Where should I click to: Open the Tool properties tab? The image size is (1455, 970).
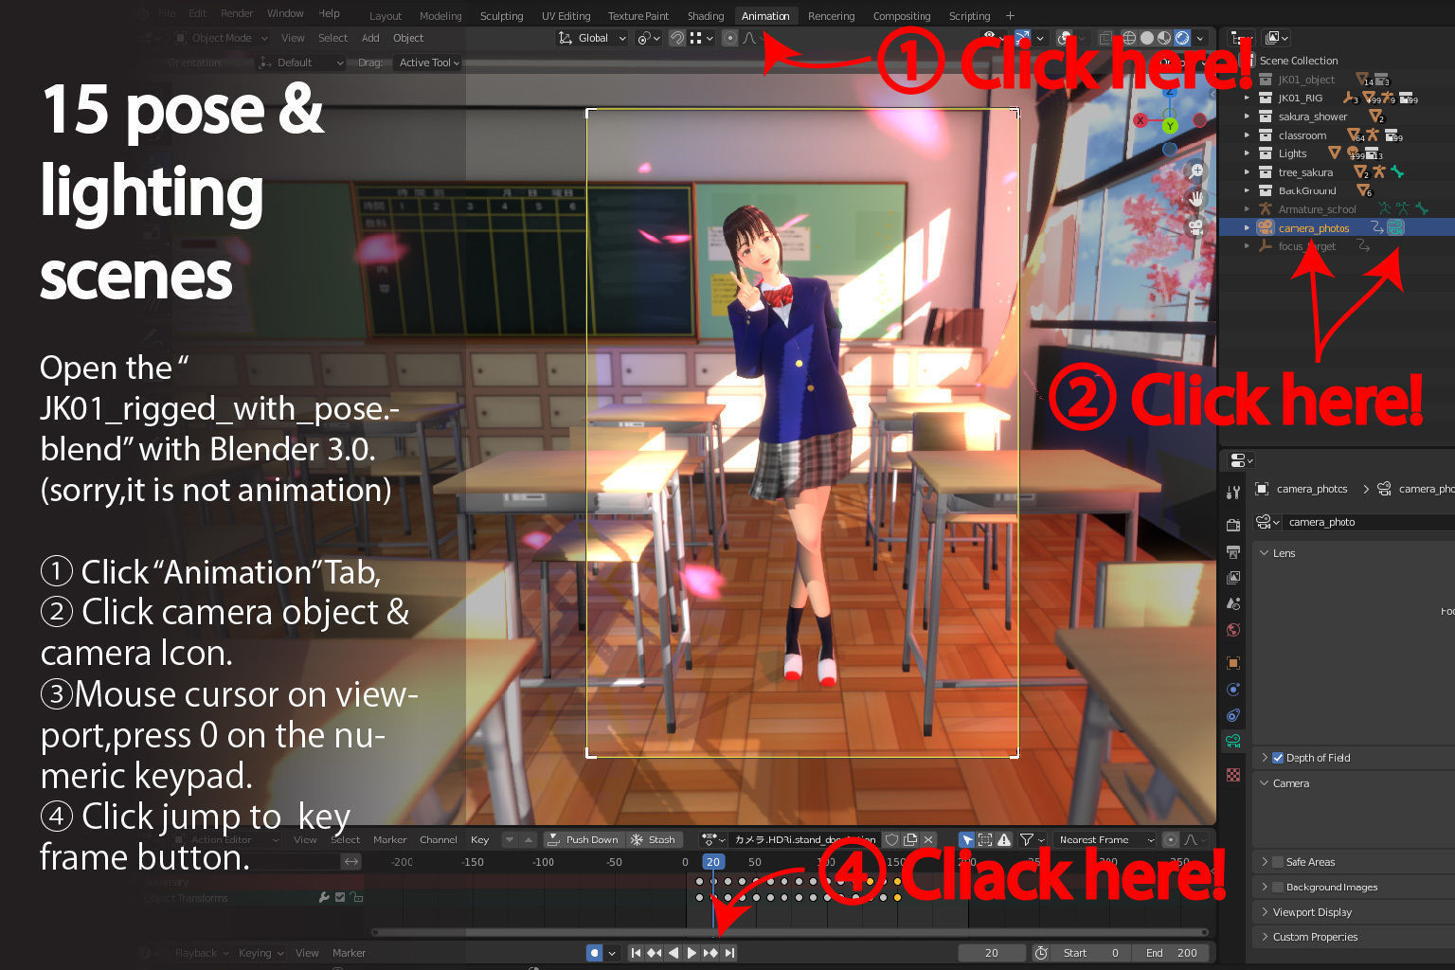(x=1233, y=493)
